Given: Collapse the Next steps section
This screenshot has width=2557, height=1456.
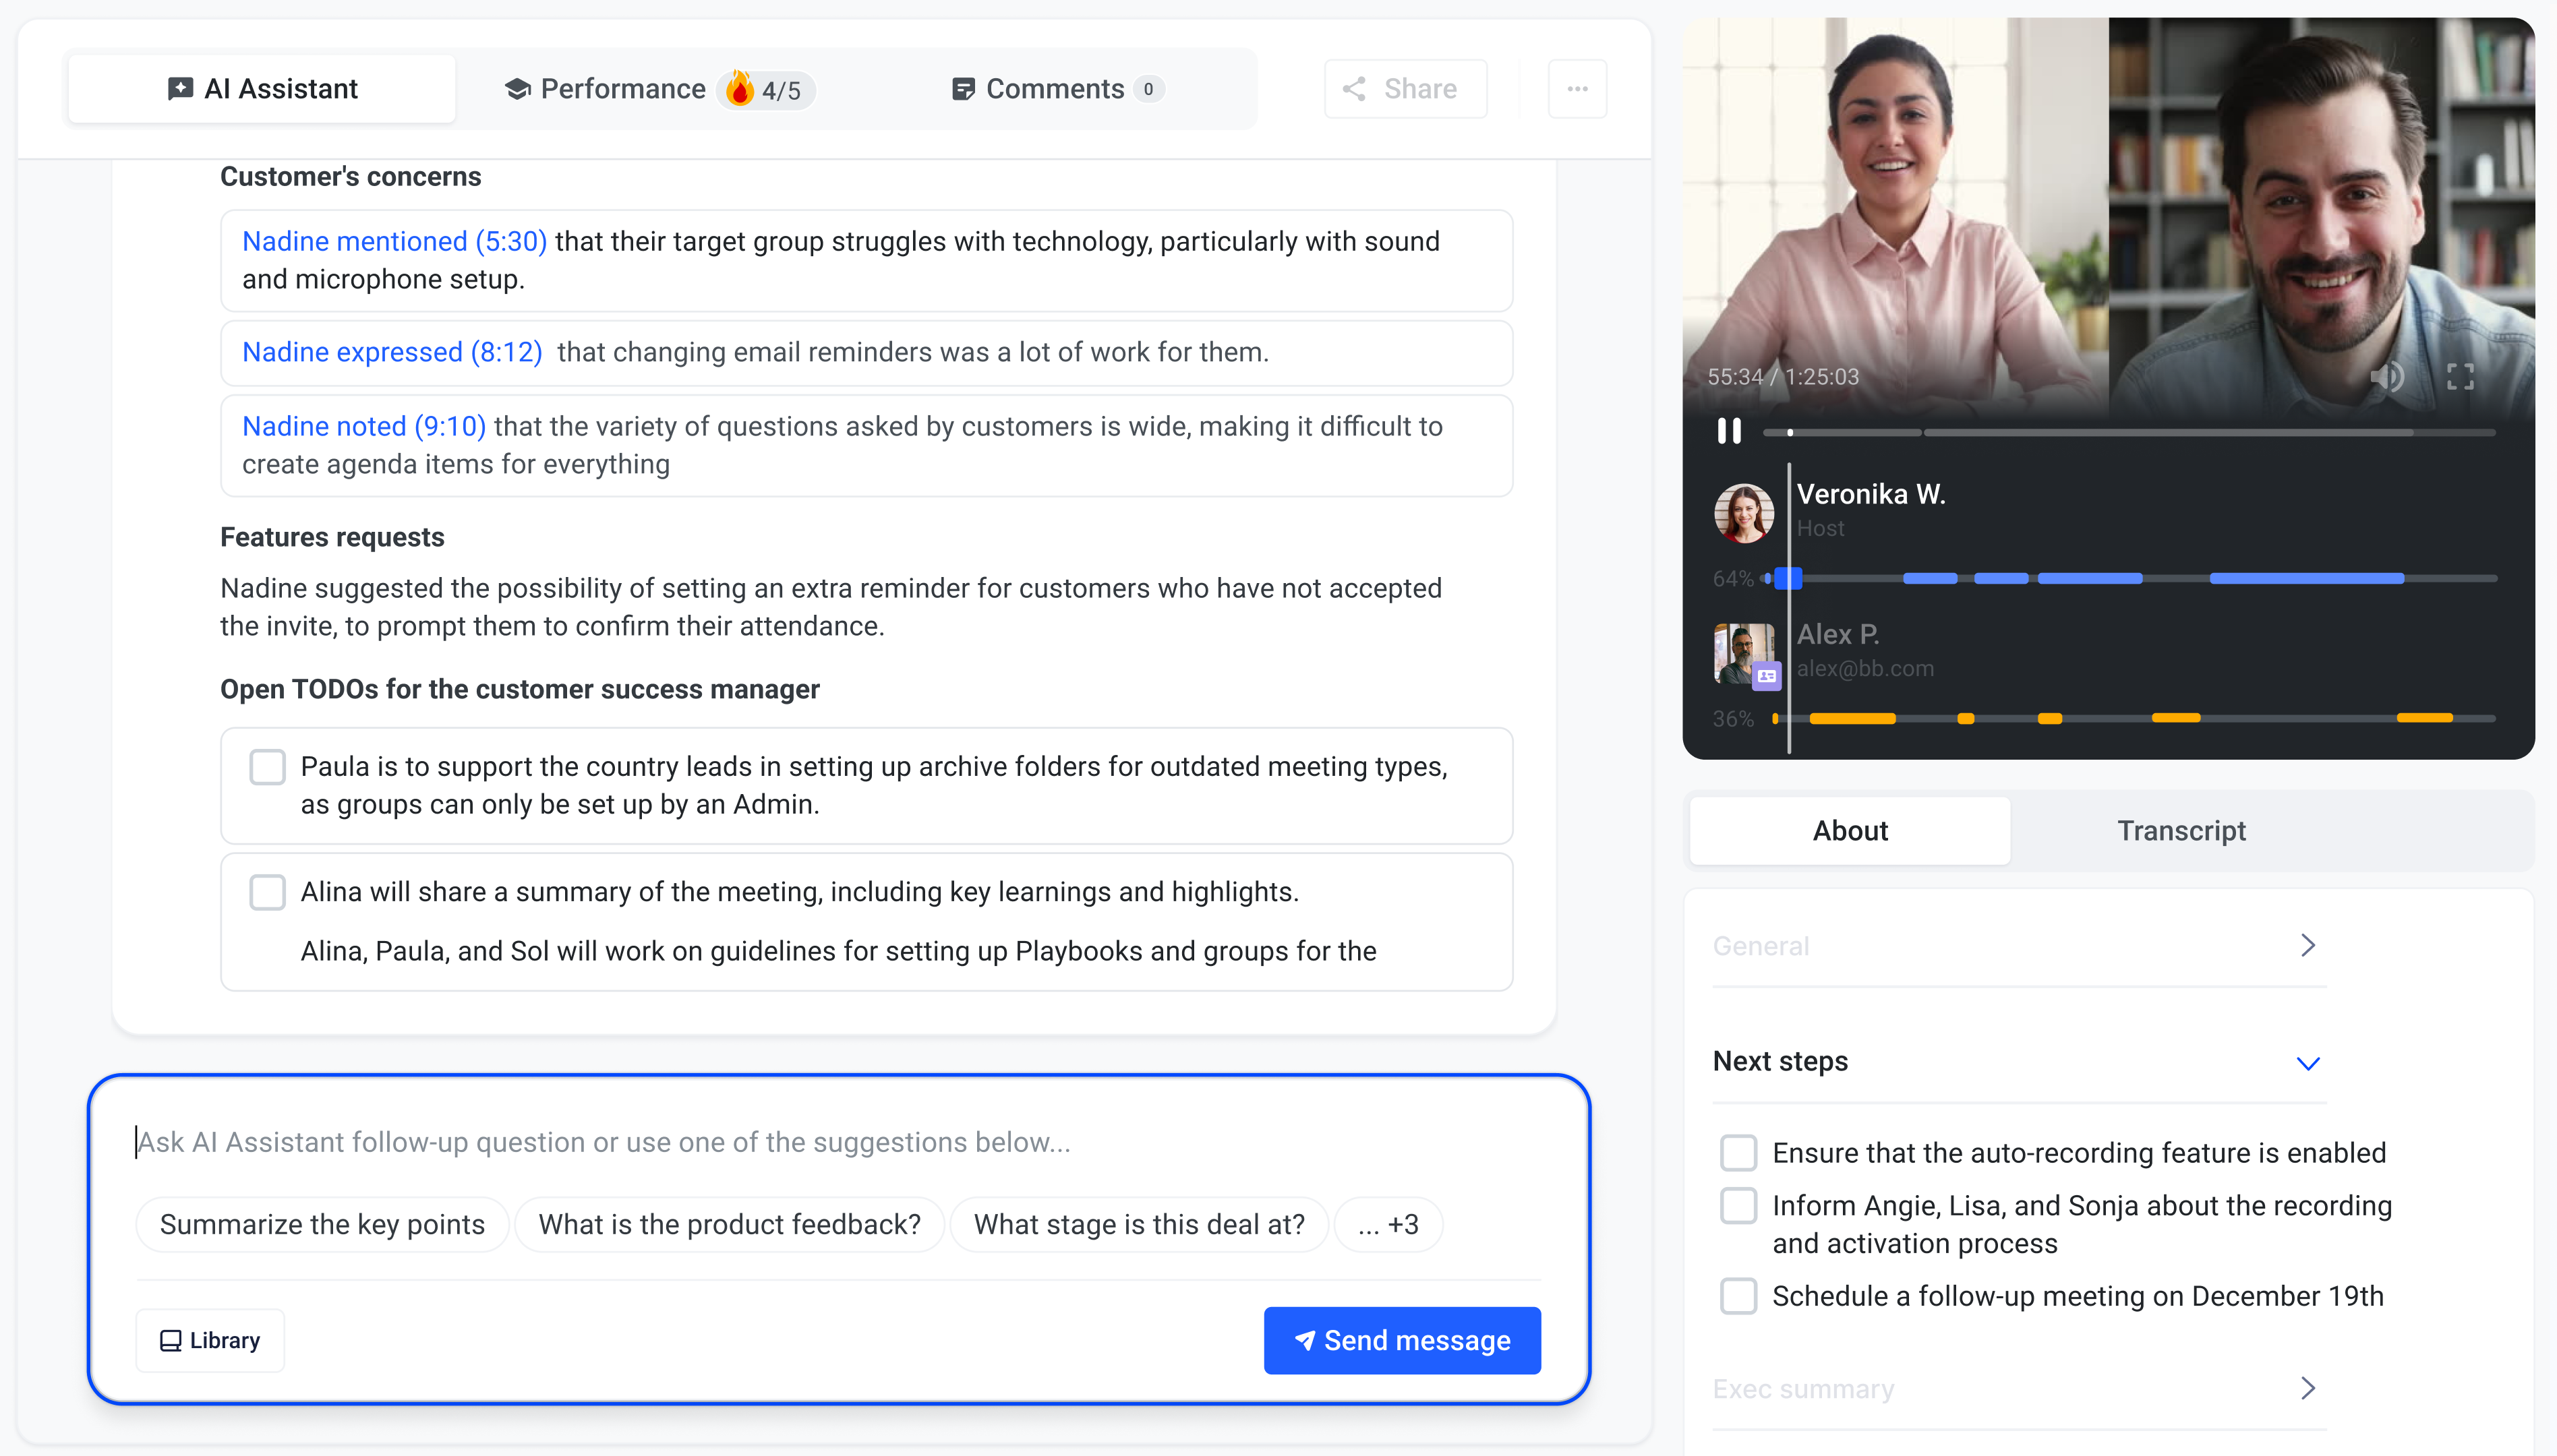Looking at the screenshot, I should click(2307, 1062).
